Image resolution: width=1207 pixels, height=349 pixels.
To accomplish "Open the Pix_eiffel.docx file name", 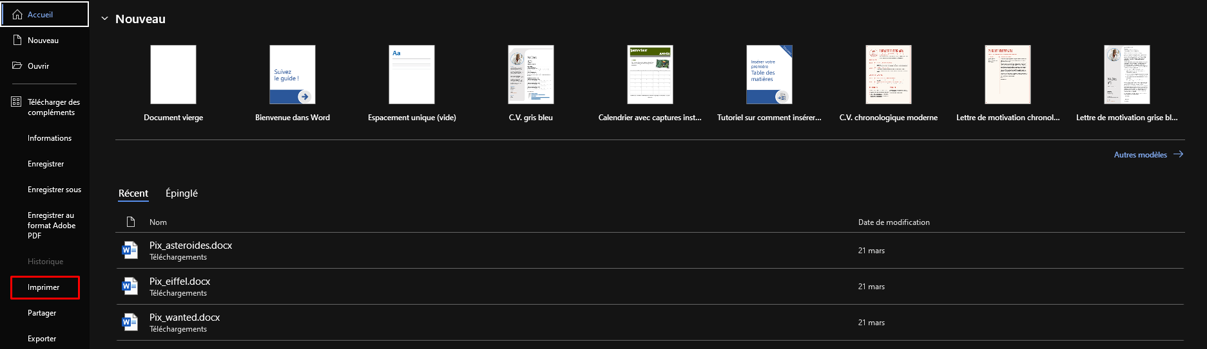I will point(180,282).
